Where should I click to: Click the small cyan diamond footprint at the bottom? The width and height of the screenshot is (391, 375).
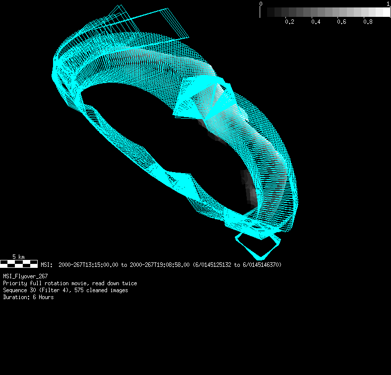[258, 246]
